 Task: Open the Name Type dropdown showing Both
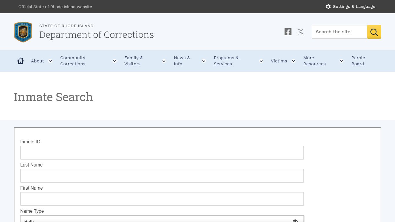[x=162, y=219]
